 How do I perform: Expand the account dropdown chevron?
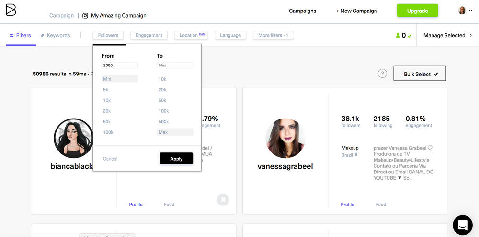[471, 11]
